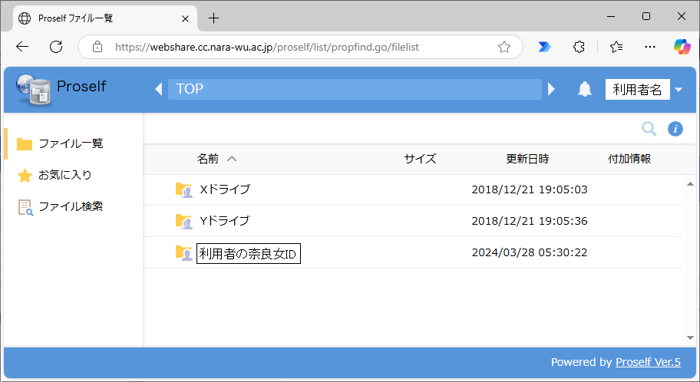
Task: Open the favorites list icon
Action: [x=616, y=47]
